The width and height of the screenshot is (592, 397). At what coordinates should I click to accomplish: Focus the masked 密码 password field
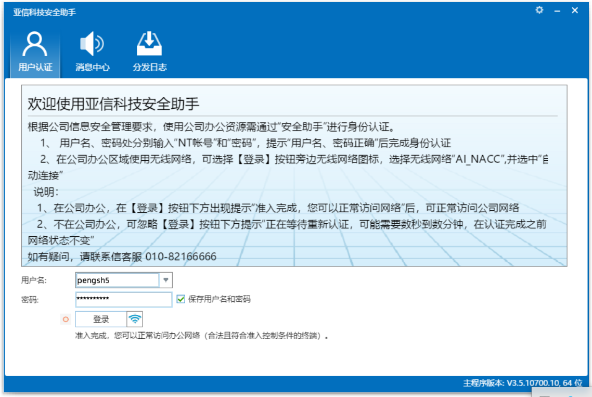click(x=123, y=299)
